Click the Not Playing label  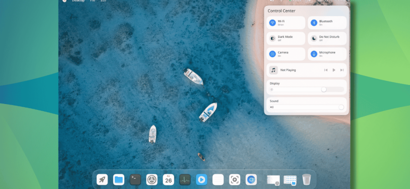tap(288, 70)
